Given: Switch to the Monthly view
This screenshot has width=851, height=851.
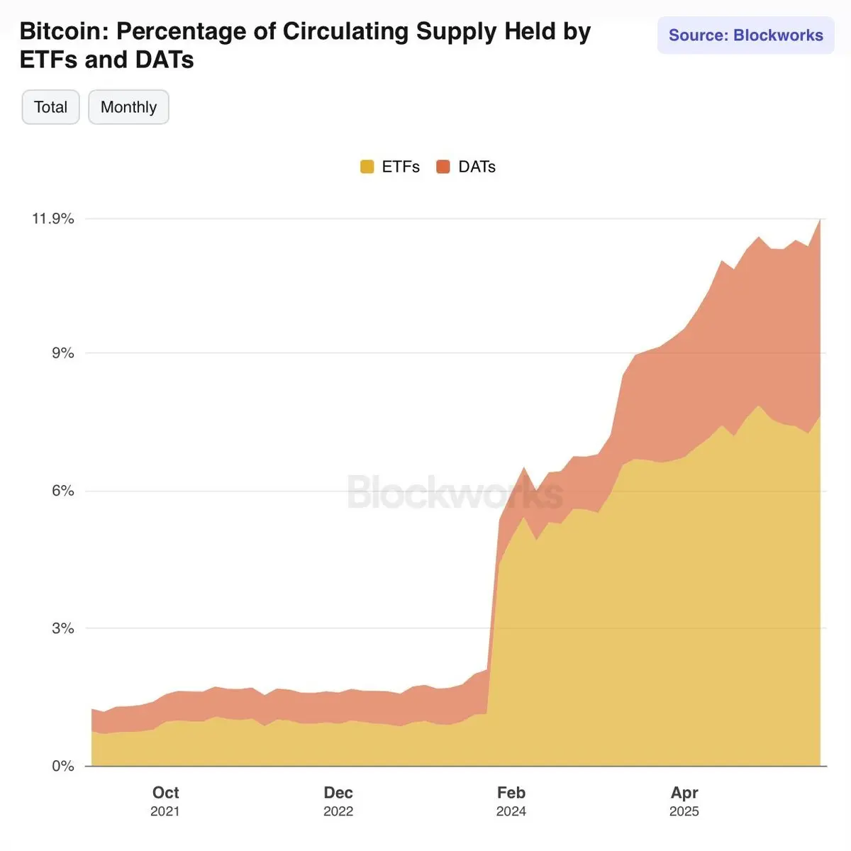Looking at the screenshot, I should click(x=128, y=107).
